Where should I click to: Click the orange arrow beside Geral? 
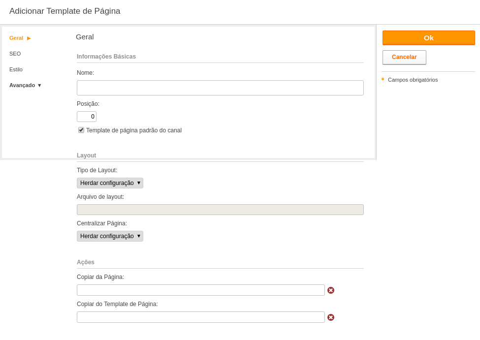tap(29, 38)
